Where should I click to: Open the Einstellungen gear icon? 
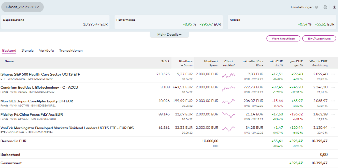click(x=316, y=7)
